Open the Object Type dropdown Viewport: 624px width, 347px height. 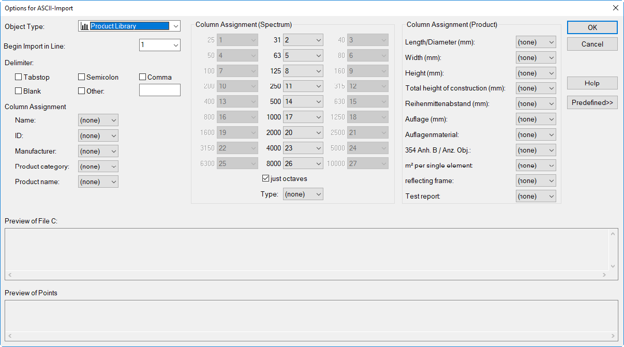pos(129,26)
